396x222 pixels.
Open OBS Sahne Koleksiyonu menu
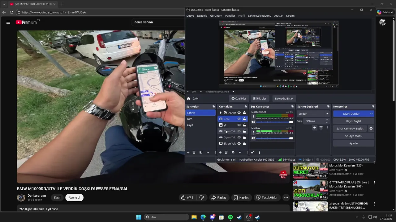259,16
